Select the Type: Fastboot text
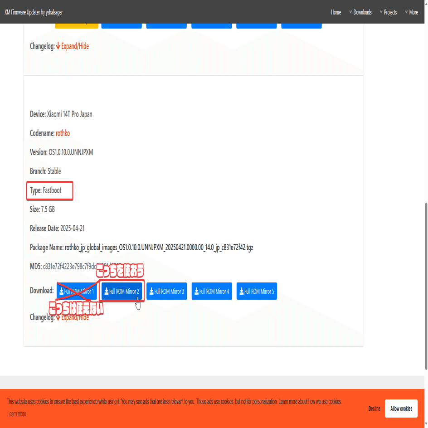This screenshot has width=428, height=428. click(x=46, y=190)
